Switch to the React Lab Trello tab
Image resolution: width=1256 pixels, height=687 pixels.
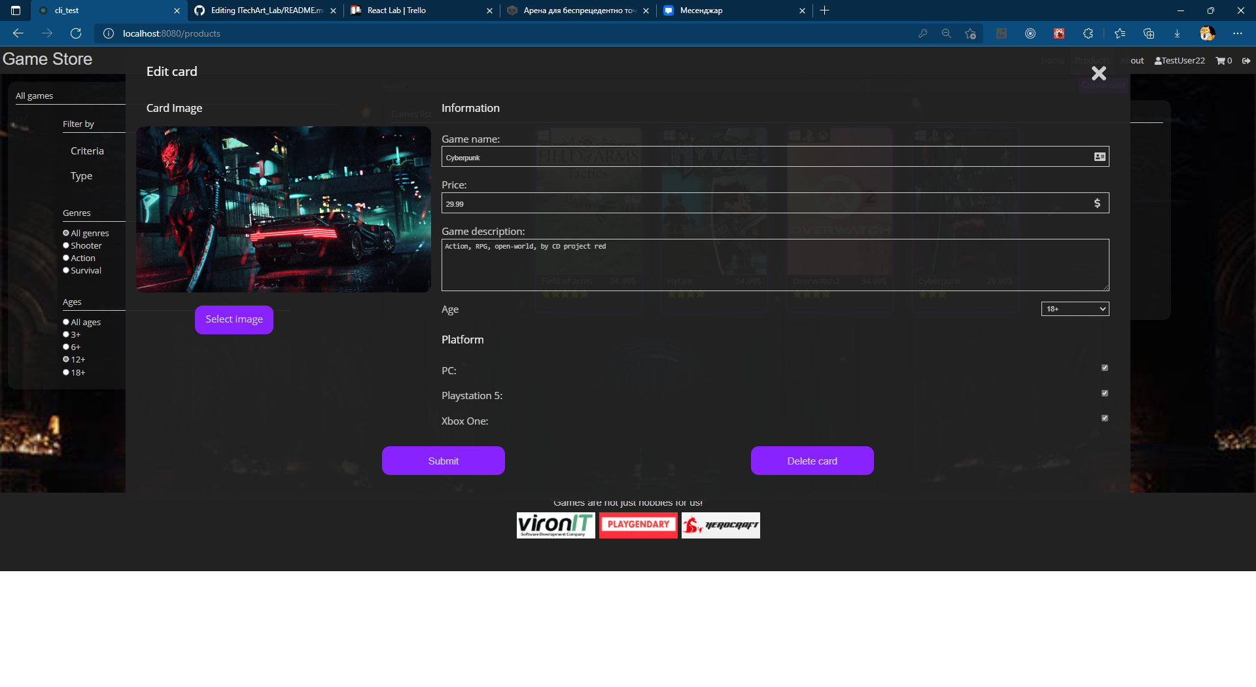[x=396, y=10]
